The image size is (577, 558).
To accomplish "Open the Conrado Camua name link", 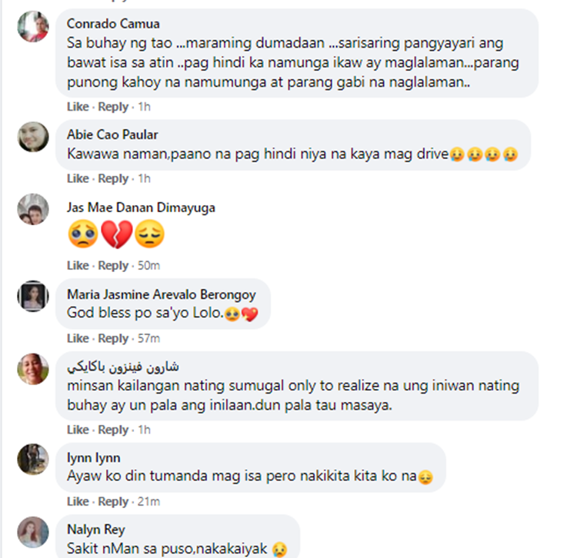I will click(113, 24).
